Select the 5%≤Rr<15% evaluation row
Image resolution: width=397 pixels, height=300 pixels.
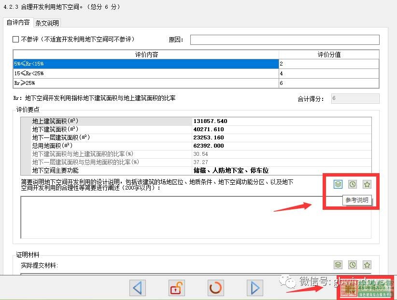coord(145,64)
